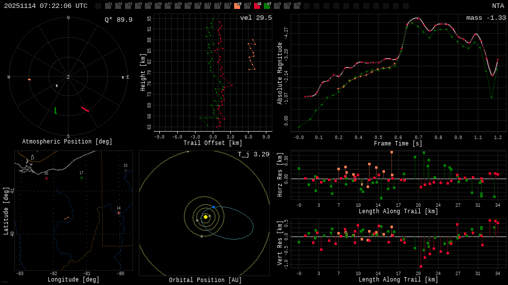Image resolution: width=508 pixels, height=285 pixels.
Task: Click the orange meteor ground track on map
Action: (x=66, y=218)
